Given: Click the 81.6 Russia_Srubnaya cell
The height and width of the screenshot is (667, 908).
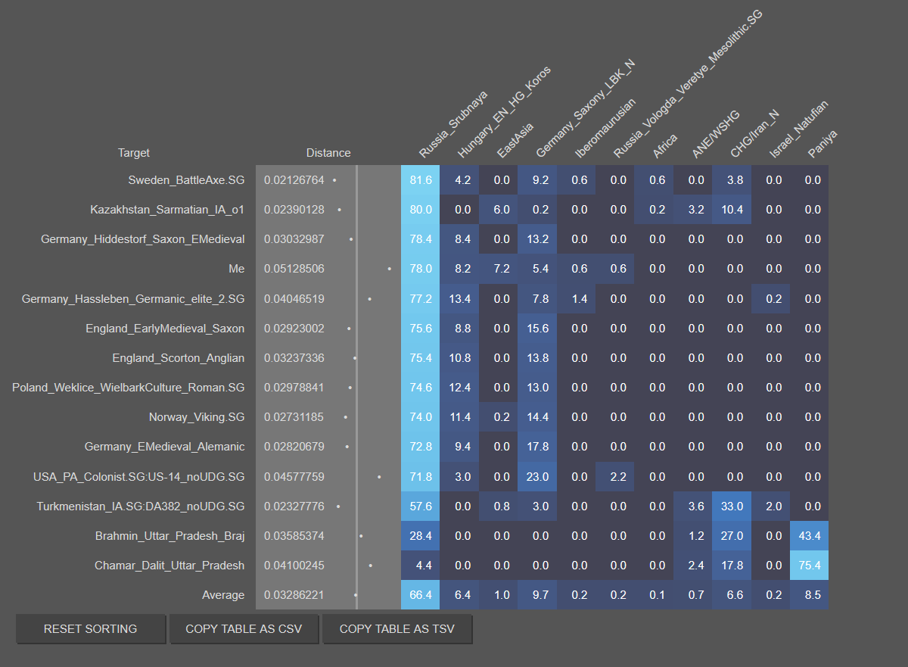Looking at the screenshot, I should pos(421,180).
